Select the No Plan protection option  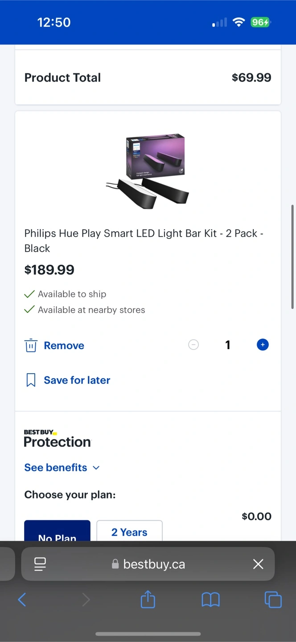(57, 531)
